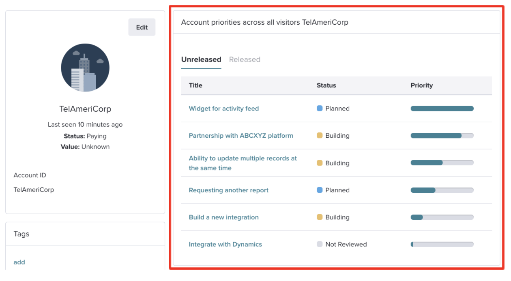Click the Account priorities across all visitors heading
The image size is (511, 281).
[265, 22]
